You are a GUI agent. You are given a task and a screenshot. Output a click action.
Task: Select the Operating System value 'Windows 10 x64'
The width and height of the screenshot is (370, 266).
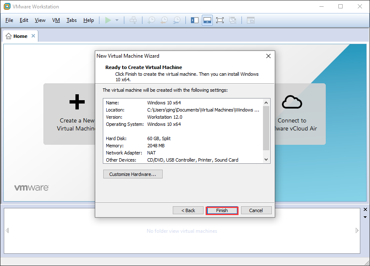coord(164,124)
